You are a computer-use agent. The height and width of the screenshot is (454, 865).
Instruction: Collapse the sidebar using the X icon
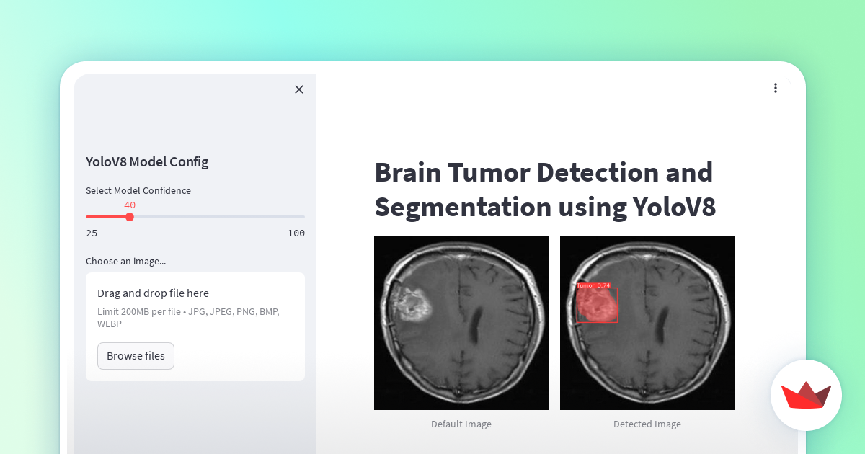[x=299, y=89]
